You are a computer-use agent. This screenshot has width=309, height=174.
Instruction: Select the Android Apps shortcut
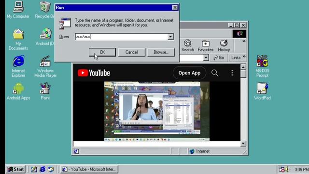tap(18, 91)
